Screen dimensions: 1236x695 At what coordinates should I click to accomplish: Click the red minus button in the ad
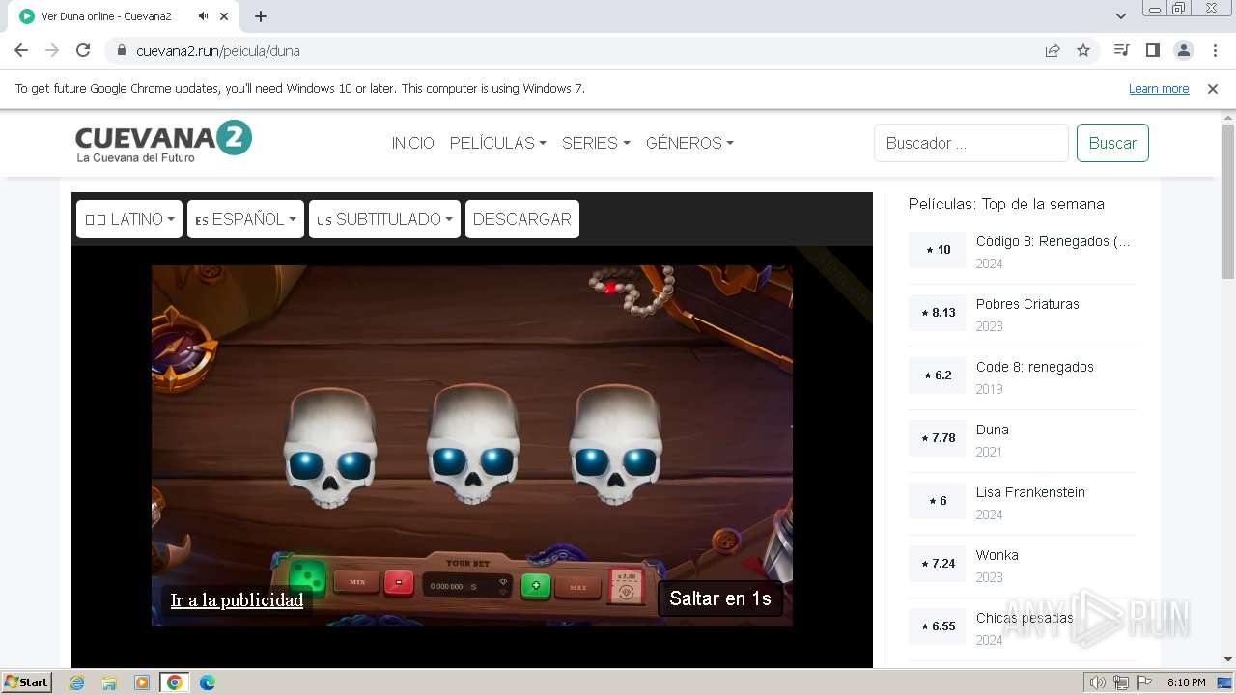click(x=399, y=583)
